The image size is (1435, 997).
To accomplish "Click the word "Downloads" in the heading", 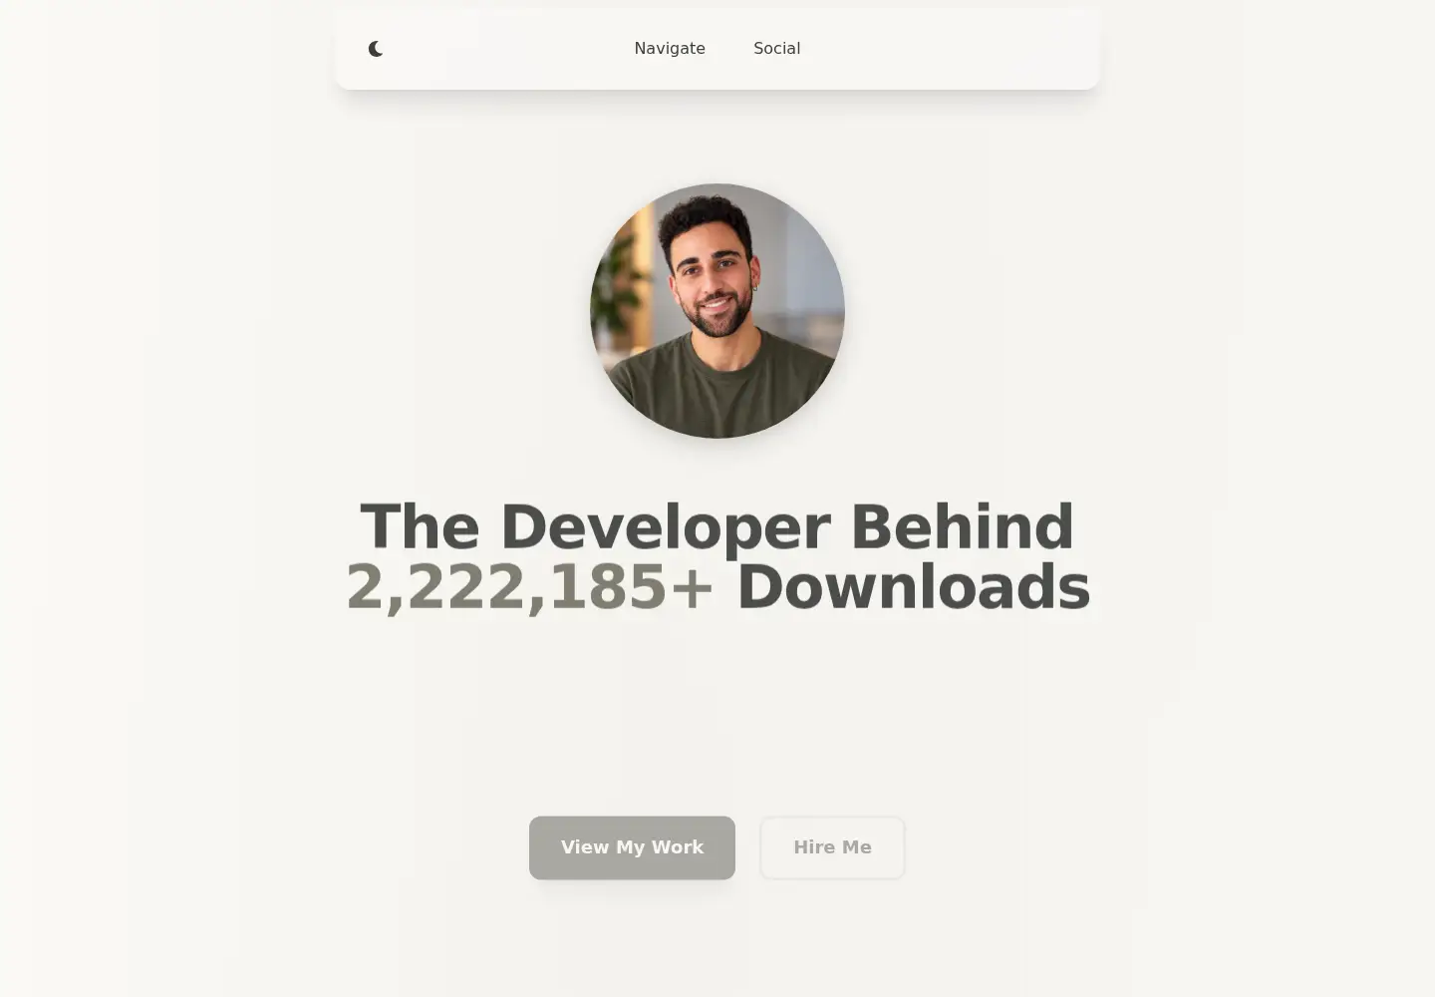I will coord(913,586).
